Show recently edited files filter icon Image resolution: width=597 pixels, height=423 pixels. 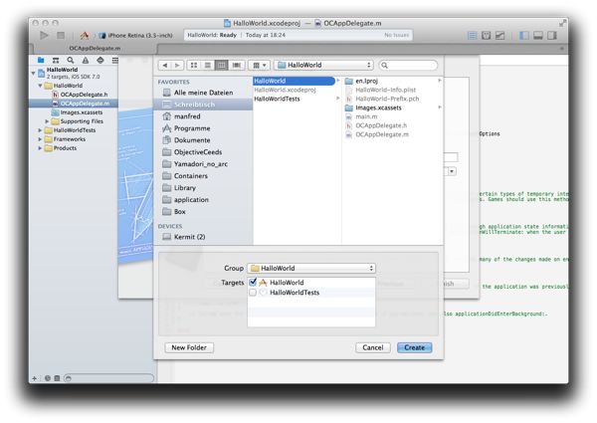pyautogui.click(x=47, y=378)
